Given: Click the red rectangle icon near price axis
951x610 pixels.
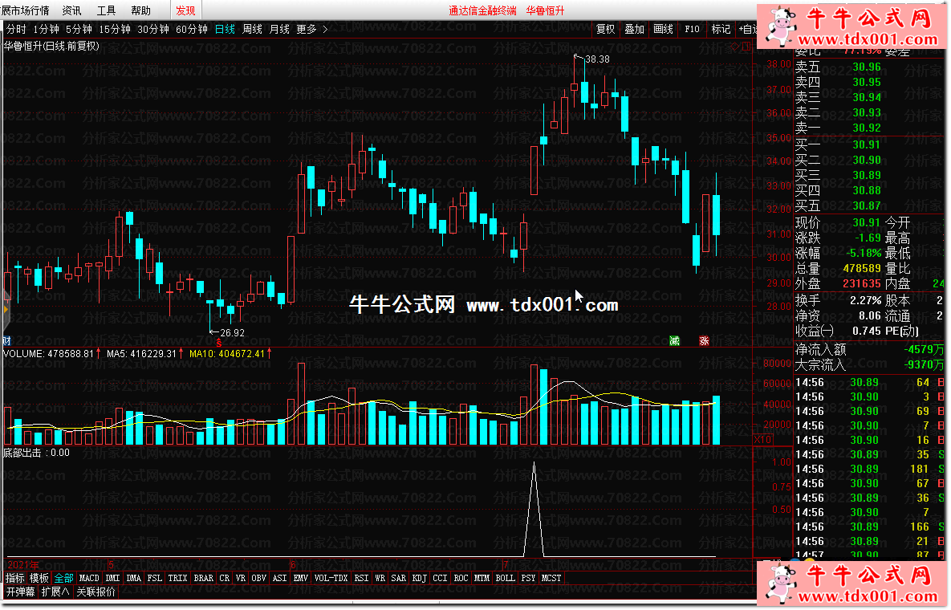Looking at the screenshot, I should coord(746,47).
